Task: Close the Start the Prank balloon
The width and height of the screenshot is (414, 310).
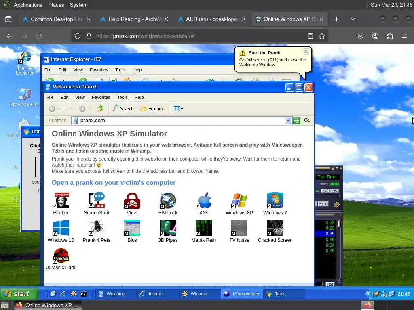Action: pyautogui.click(x=306, y=52)
